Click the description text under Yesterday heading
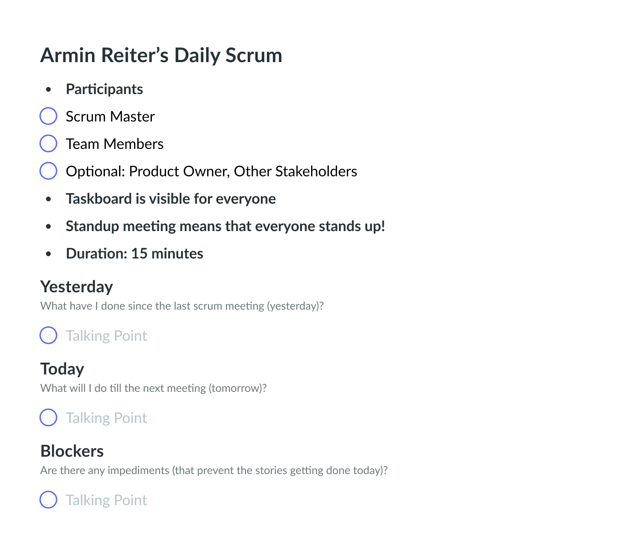This screenshot has width=624, height=559. (x=182, y=306)
